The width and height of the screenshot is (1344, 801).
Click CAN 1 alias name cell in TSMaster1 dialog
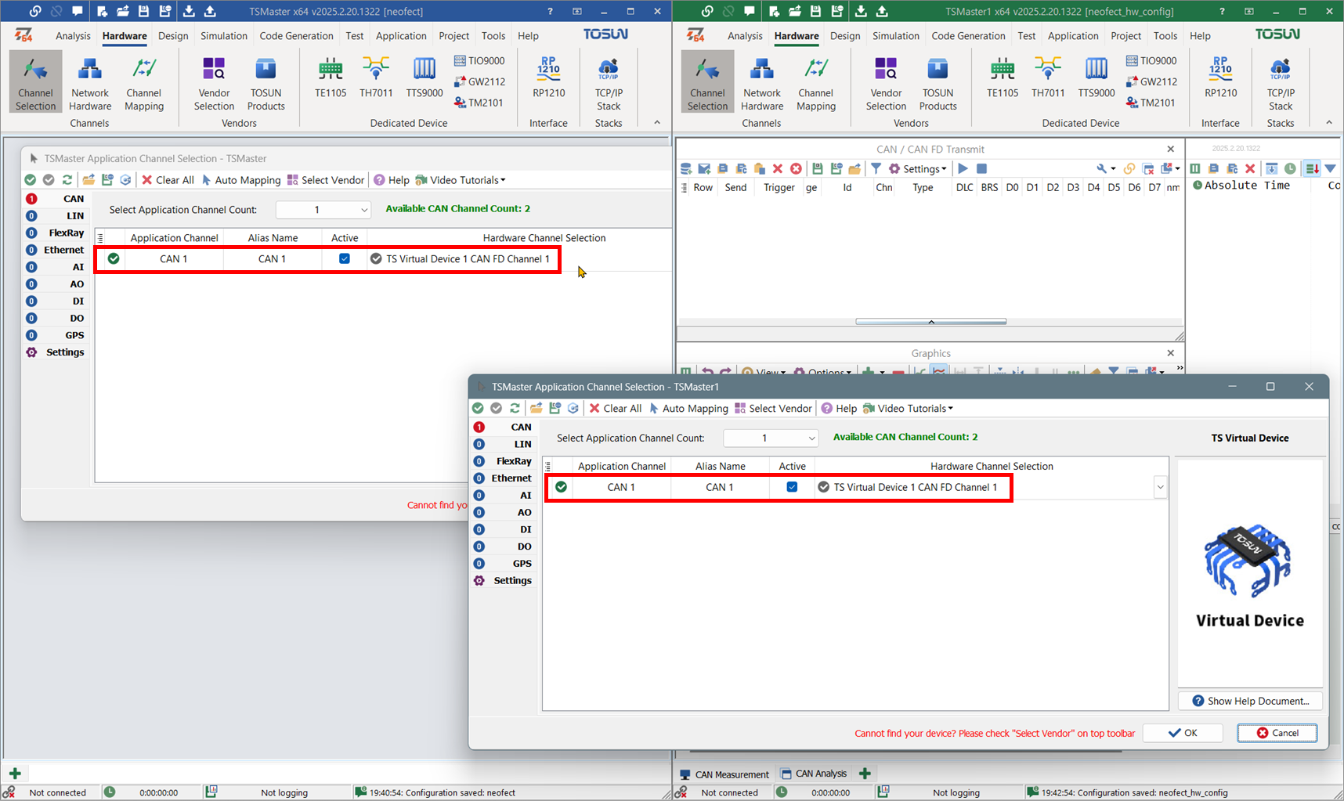720,487
